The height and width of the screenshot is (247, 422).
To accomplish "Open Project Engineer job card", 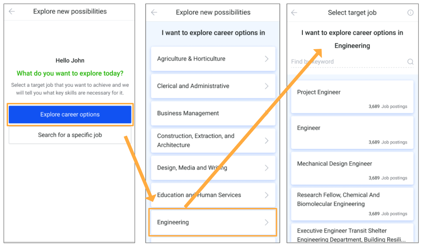I will (352, 97).
